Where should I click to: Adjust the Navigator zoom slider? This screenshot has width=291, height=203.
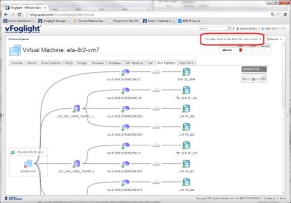pyautogui.click(x=254, y=79)
